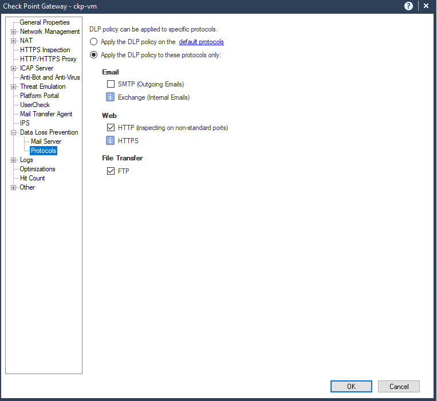Click the info icon beside HTTPS

pos(111,140)
